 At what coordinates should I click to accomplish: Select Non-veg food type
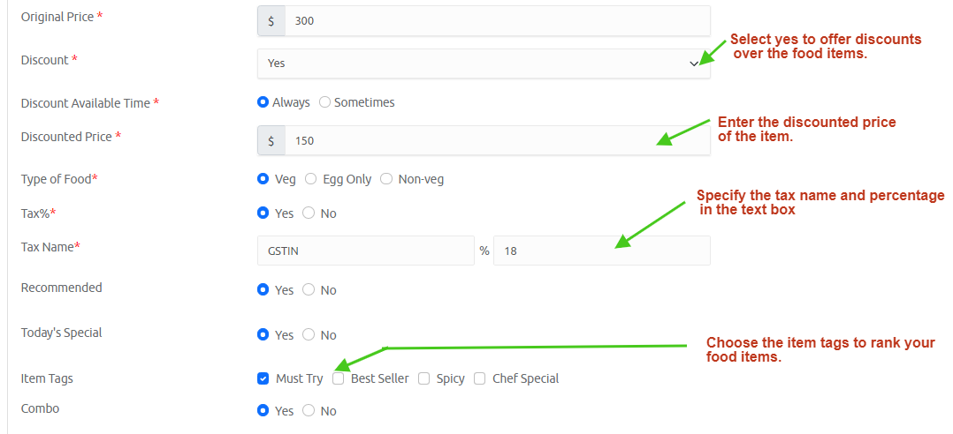coord(386,179)
